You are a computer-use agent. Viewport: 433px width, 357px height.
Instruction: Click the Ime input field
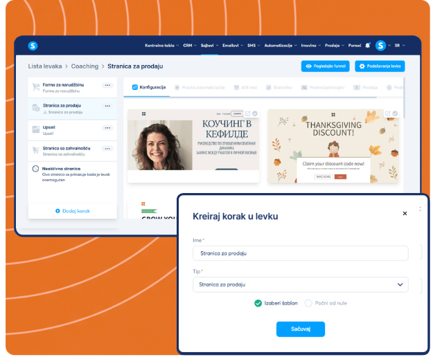click(x=301, y=253)
